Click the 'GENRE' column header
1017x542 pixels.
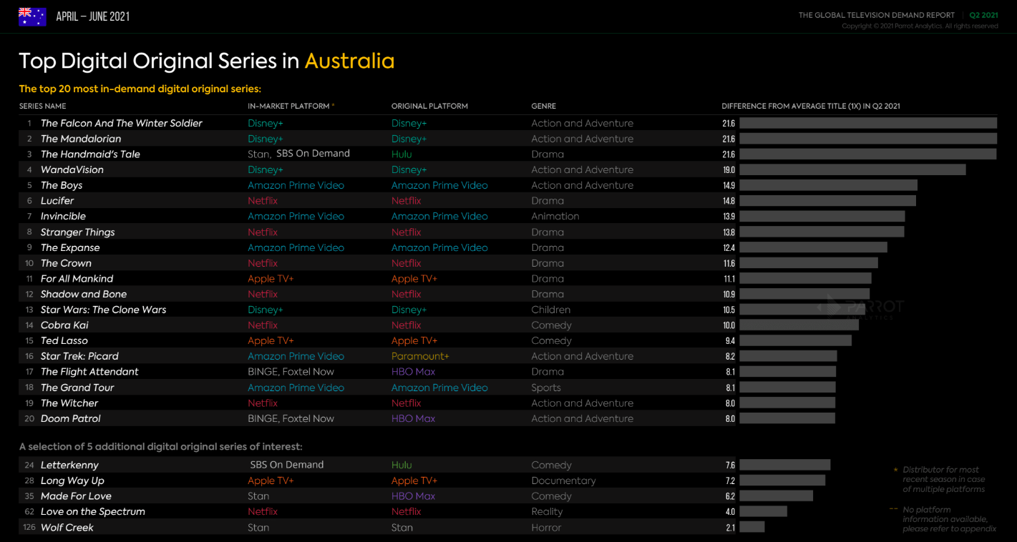[544, 106]
